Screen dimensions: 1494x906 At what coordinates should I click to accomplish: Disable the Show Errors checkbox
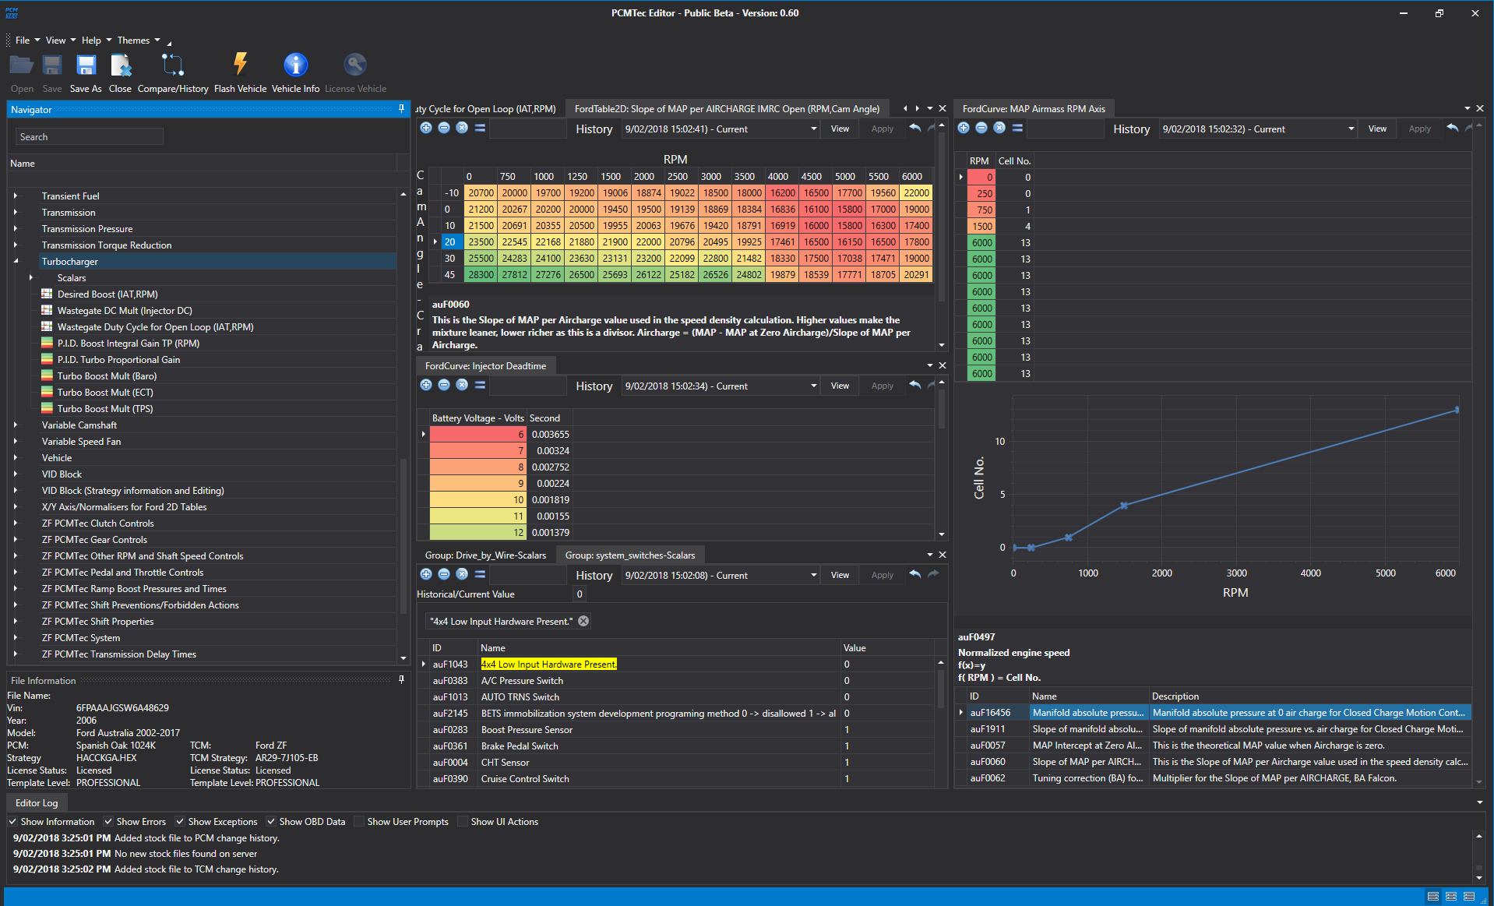(110, 821)
